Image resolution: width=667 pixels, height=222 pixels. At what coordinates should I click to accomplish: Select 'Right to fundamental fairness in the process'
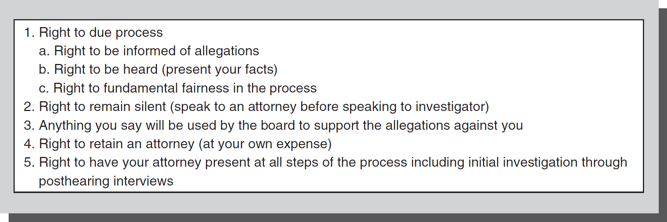coord(185,88)
